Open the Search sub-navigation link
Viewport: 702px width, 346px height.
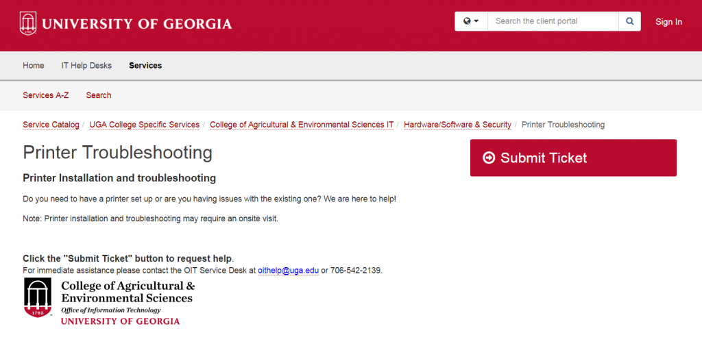click(99, 95)
